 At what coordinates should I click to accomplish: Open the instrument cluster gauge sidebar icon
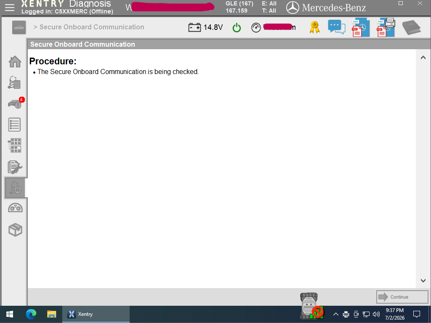pyautogui.click(x=16, y=208)
